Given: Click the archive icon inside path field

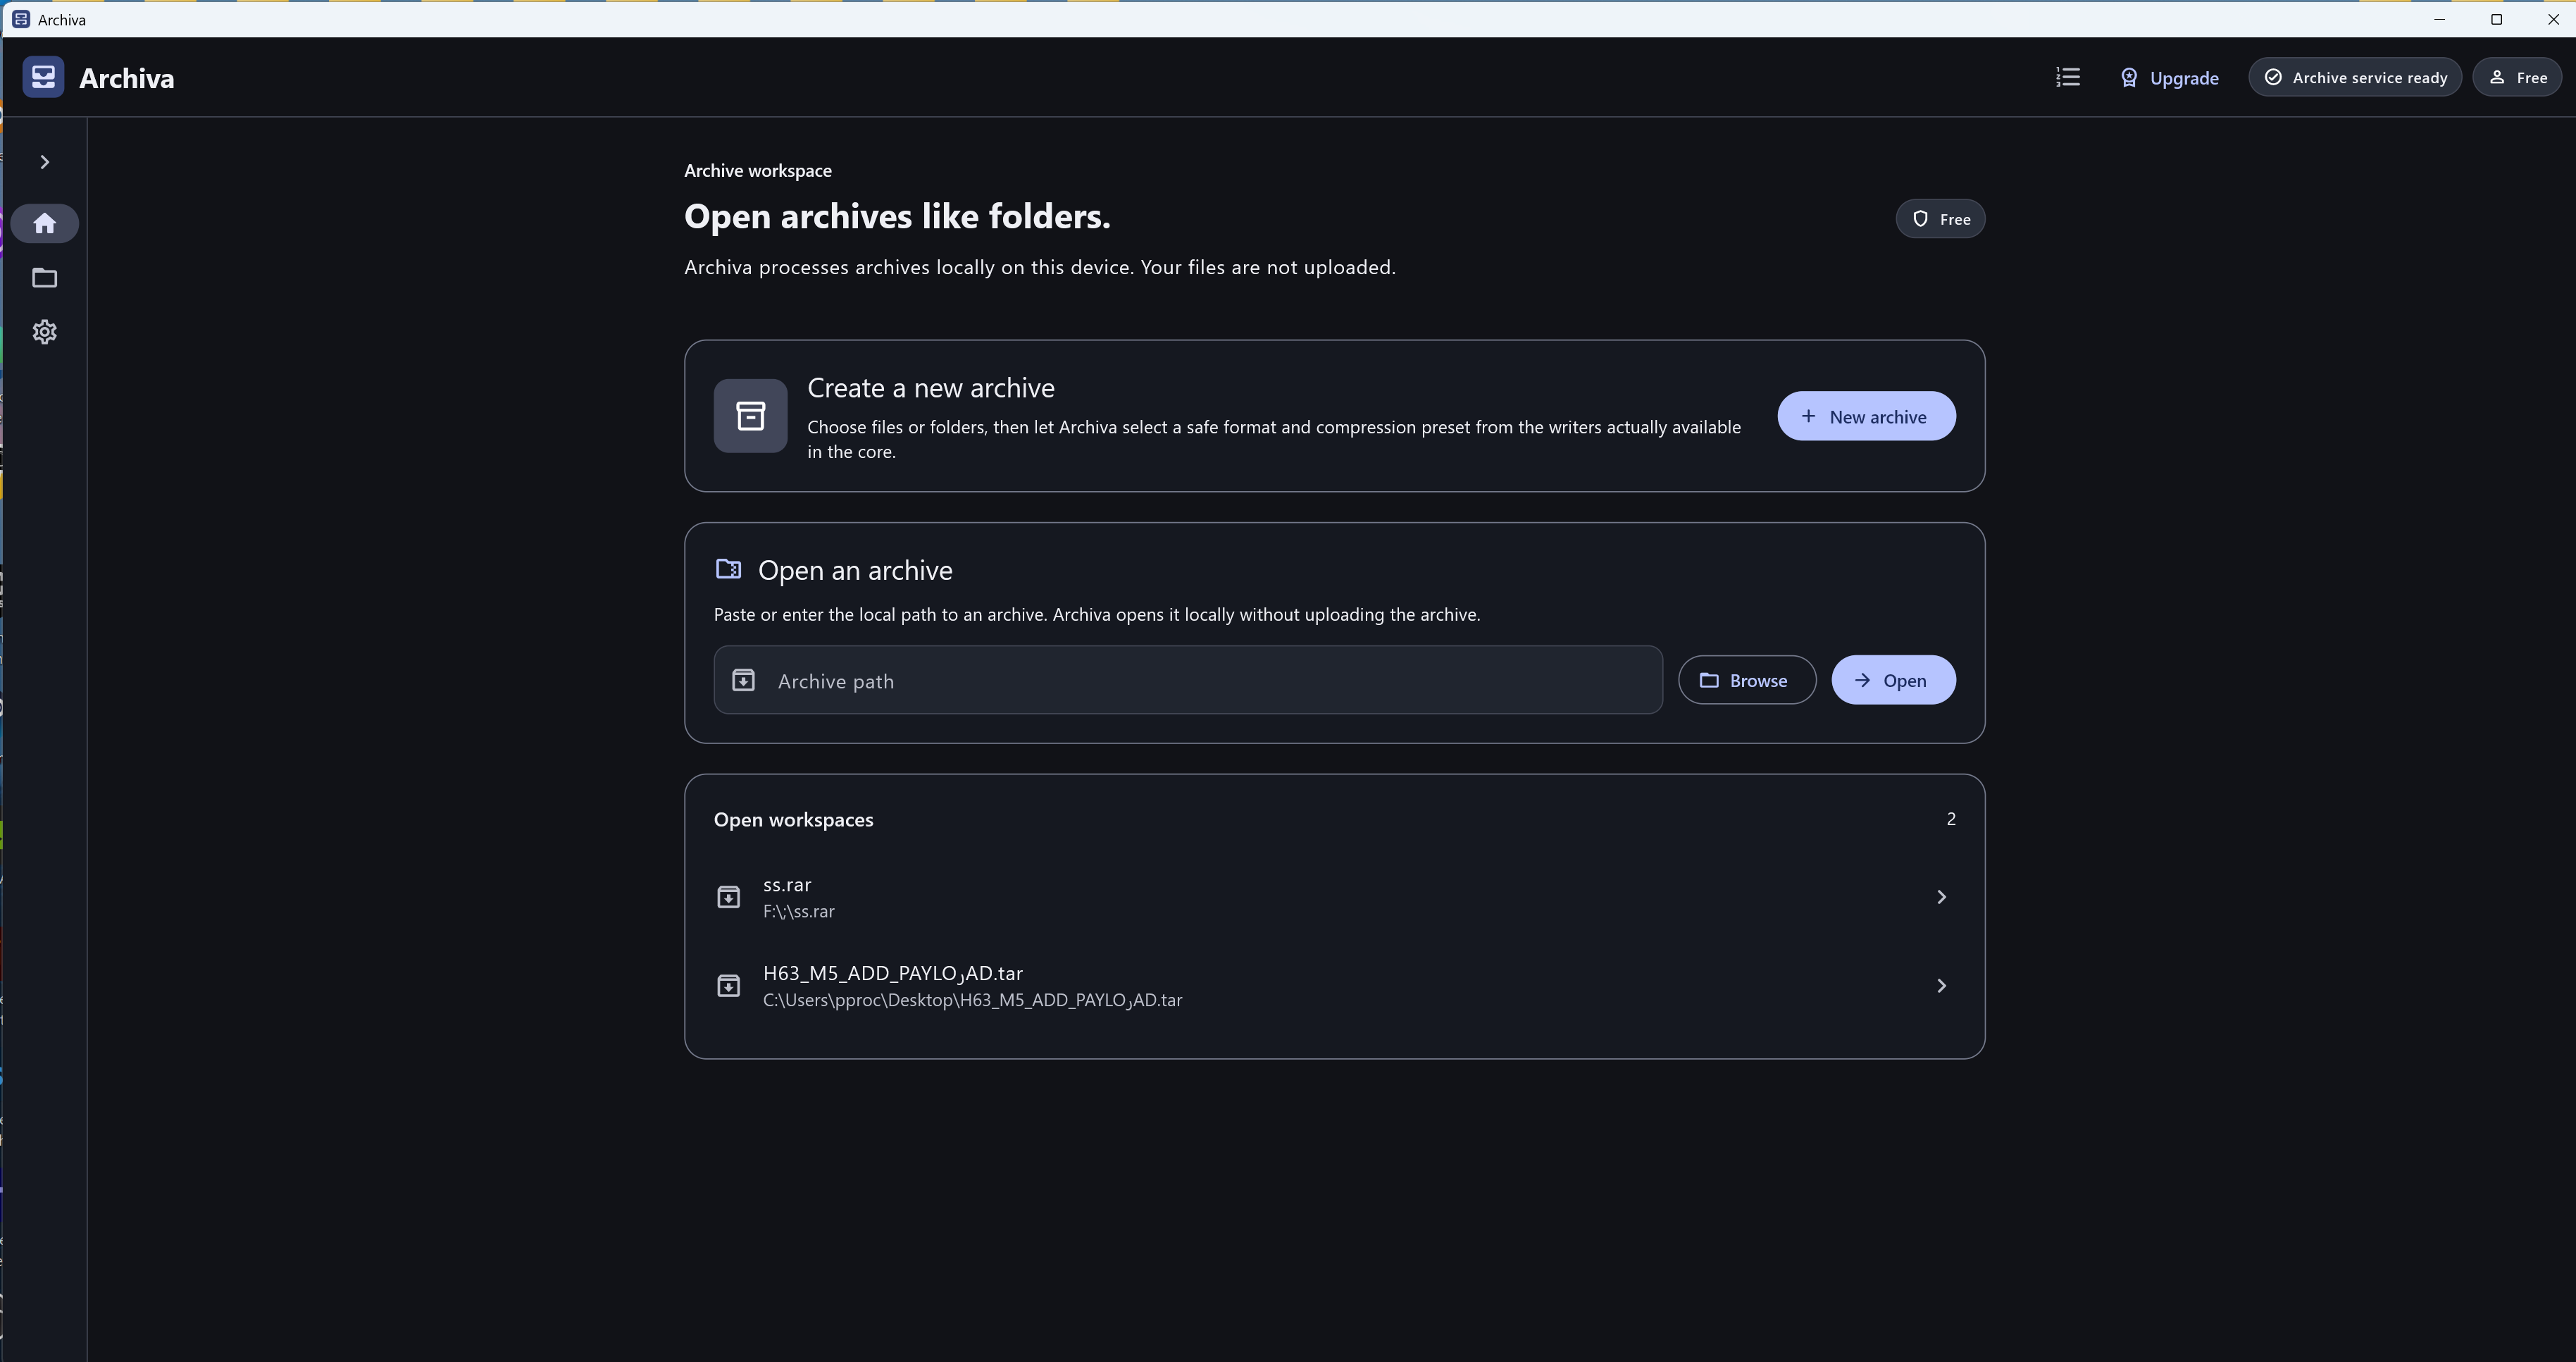Looking at the screenshot, I should (x=743, y=680).
